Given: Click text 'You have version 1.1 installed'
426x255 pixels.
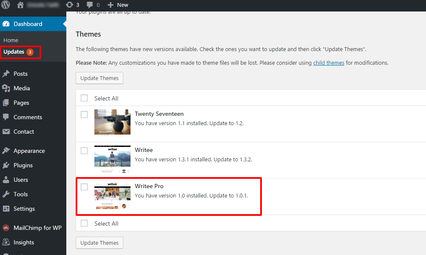Looking at the screenshot, I should coord(171,123).
